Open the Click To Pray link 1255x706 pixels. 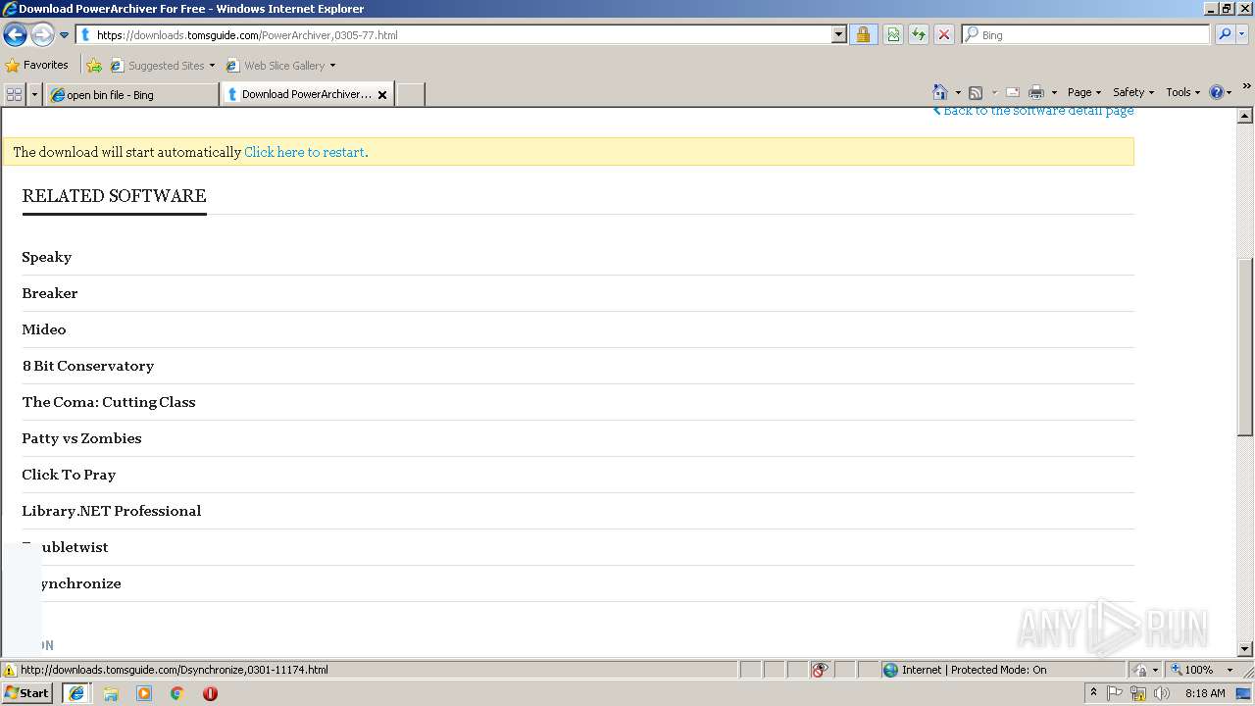(69, 475)
